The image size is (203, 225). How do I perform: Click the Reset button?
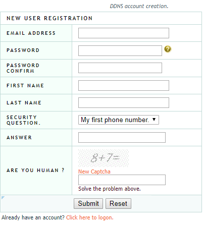[x=118, y=203]
